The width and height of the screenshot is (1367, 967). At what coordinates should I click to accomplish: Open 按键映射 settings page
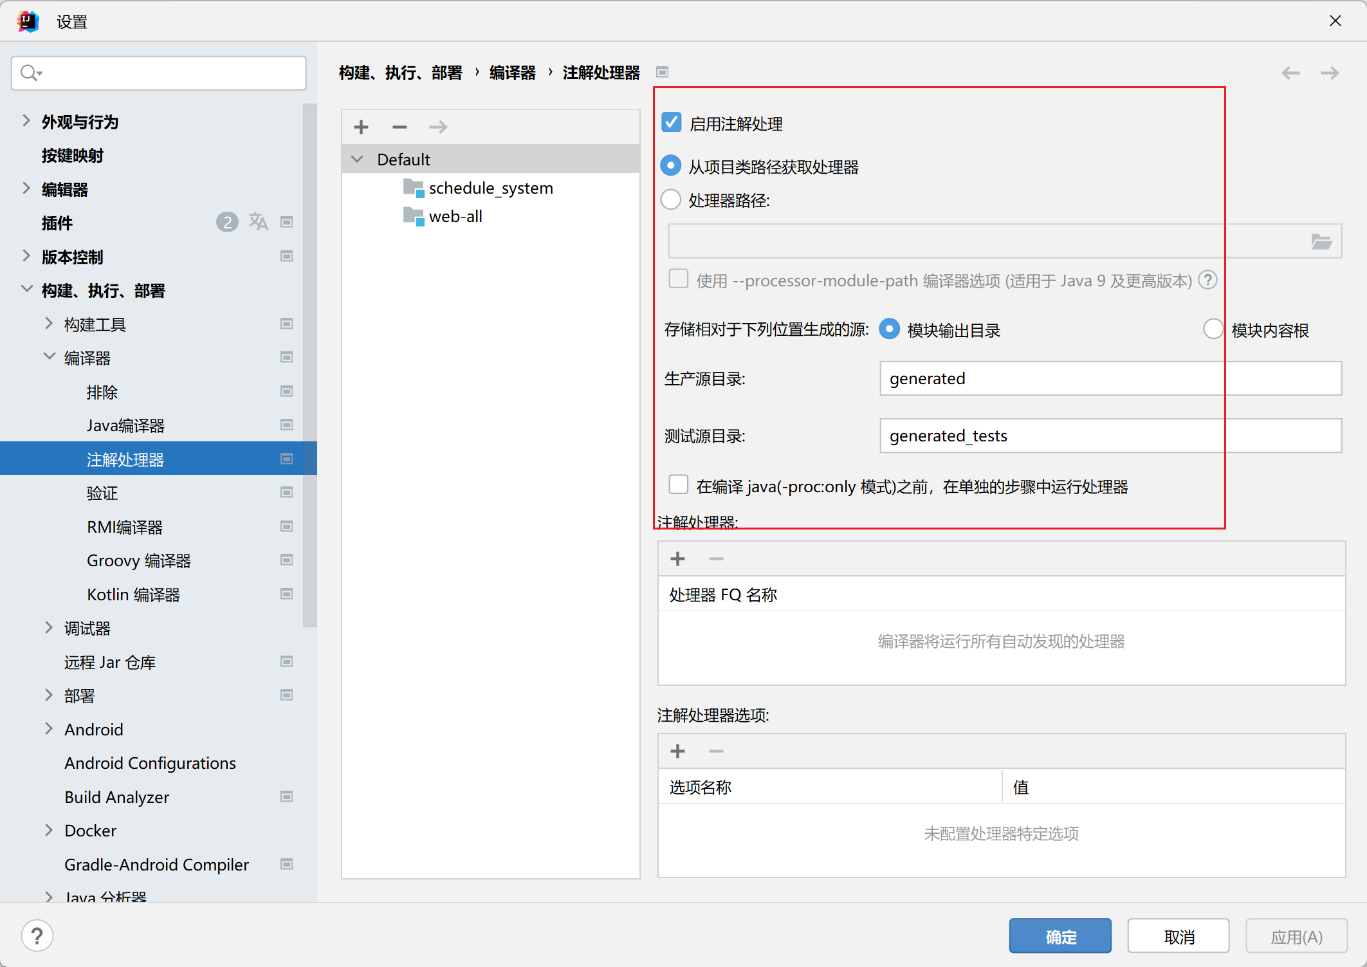pyautogui.click(x=73, y=156)
